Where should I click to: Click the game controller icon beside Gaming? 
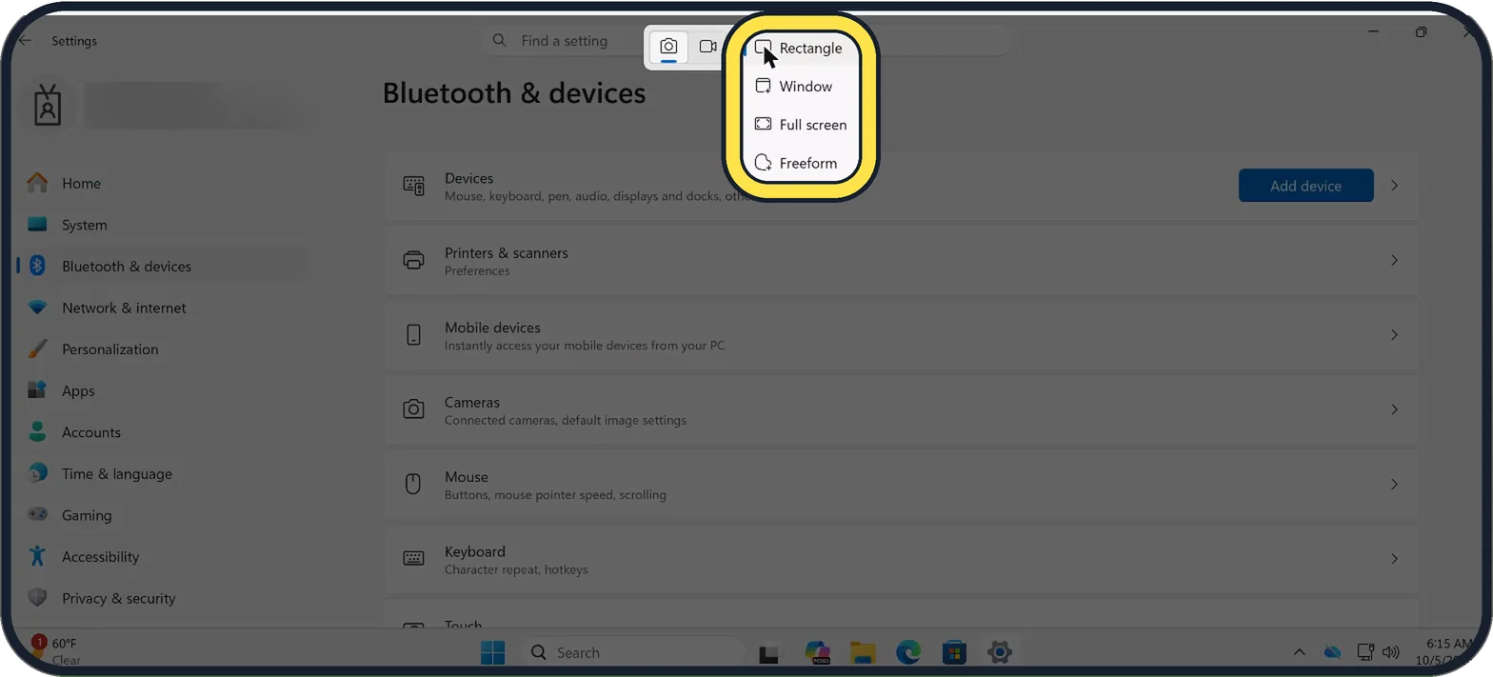pyautogui.click(x=37, y=515)
